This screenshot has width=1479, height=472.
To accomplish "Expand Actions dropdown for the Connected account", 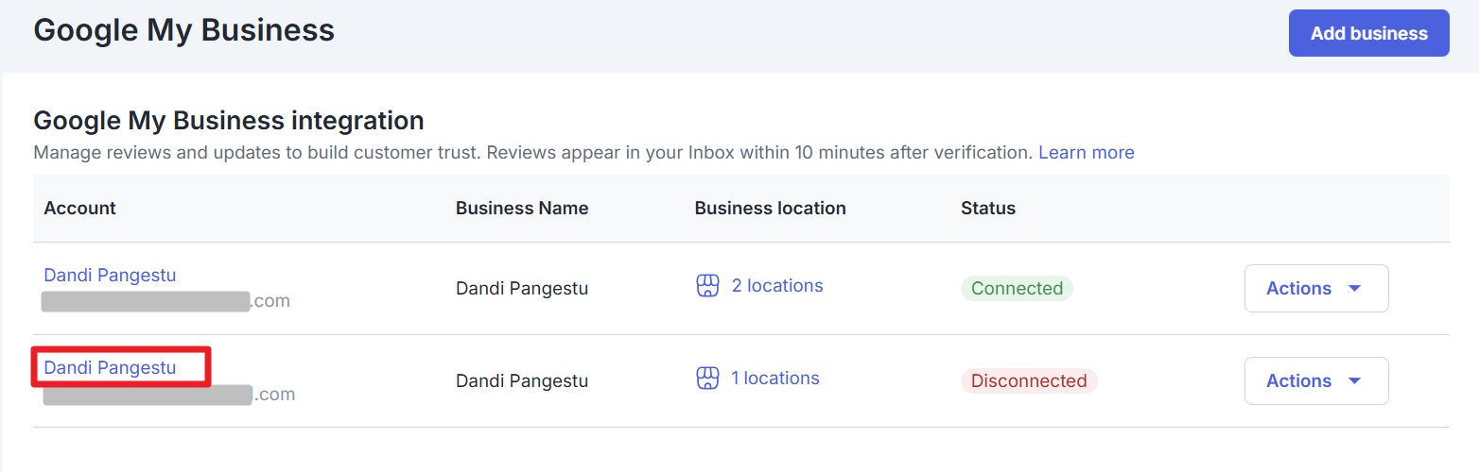I will point(1315,288).
